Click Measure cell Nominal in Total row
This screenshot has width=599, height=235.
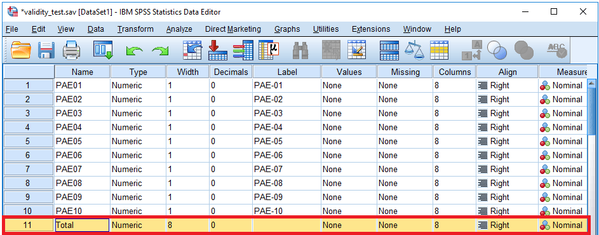(562, 225)
